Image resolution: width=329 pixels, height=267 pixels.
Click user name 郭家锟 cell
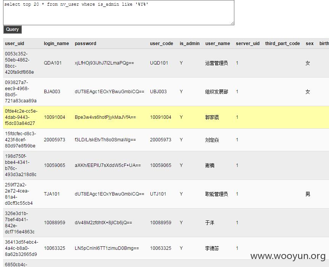pyautogui.click(x=212, y=117)
